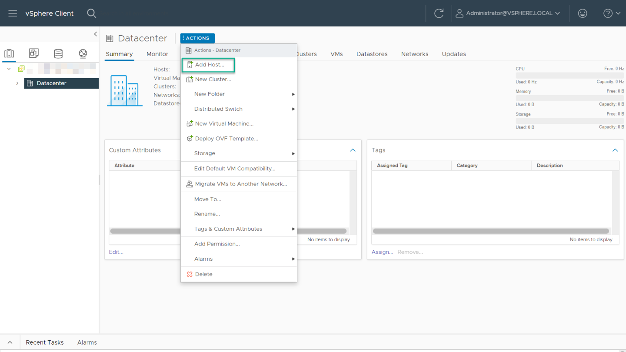Open the Storage inventory view icon

[58, 53]
